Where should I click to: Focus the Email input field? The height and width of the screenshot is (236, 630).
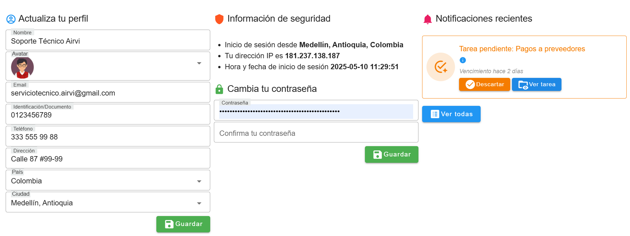coord(108,93)
